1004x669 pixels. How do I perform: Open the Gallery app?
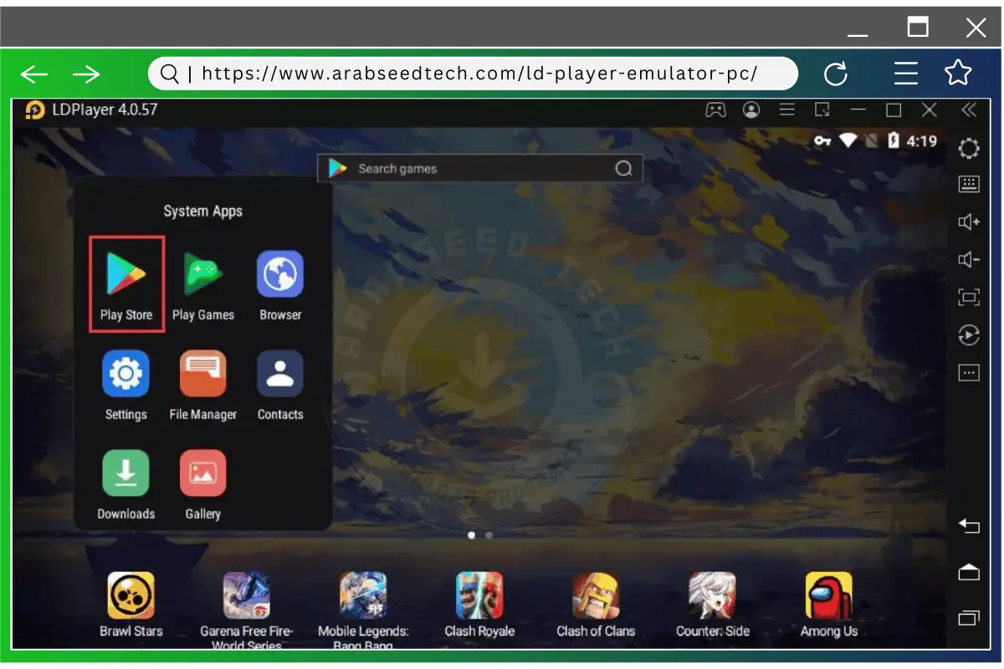pos(202,472)
